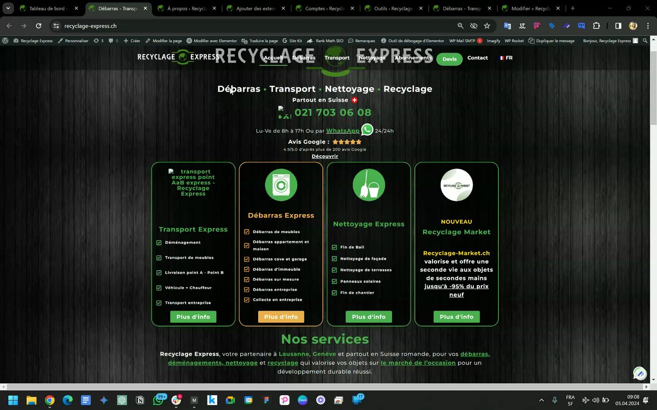This screenshot has height=410, width=657.
Task: Open the Abonnements navigation menu item
Action: click(413, 58)
